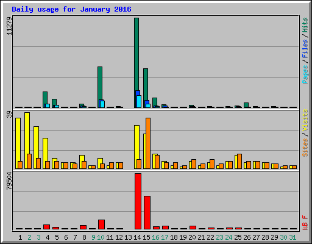Click the red KB bar for day 15
The image size is (312, 244).
[147, 212]
